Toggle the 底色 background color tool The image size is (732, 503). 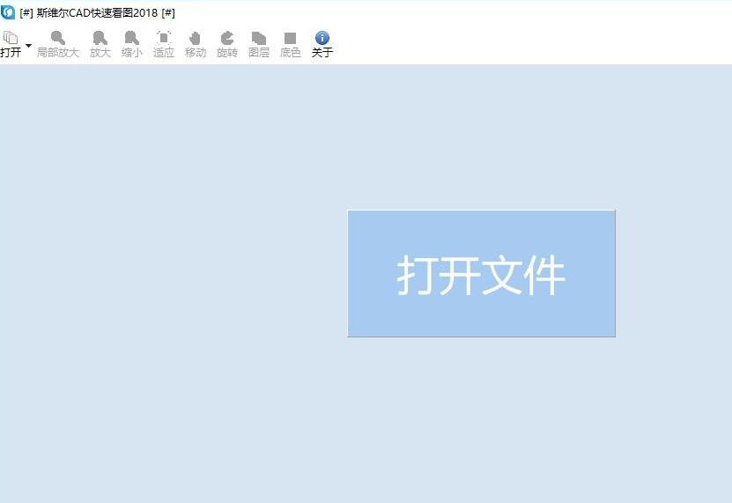pos(291,44)
